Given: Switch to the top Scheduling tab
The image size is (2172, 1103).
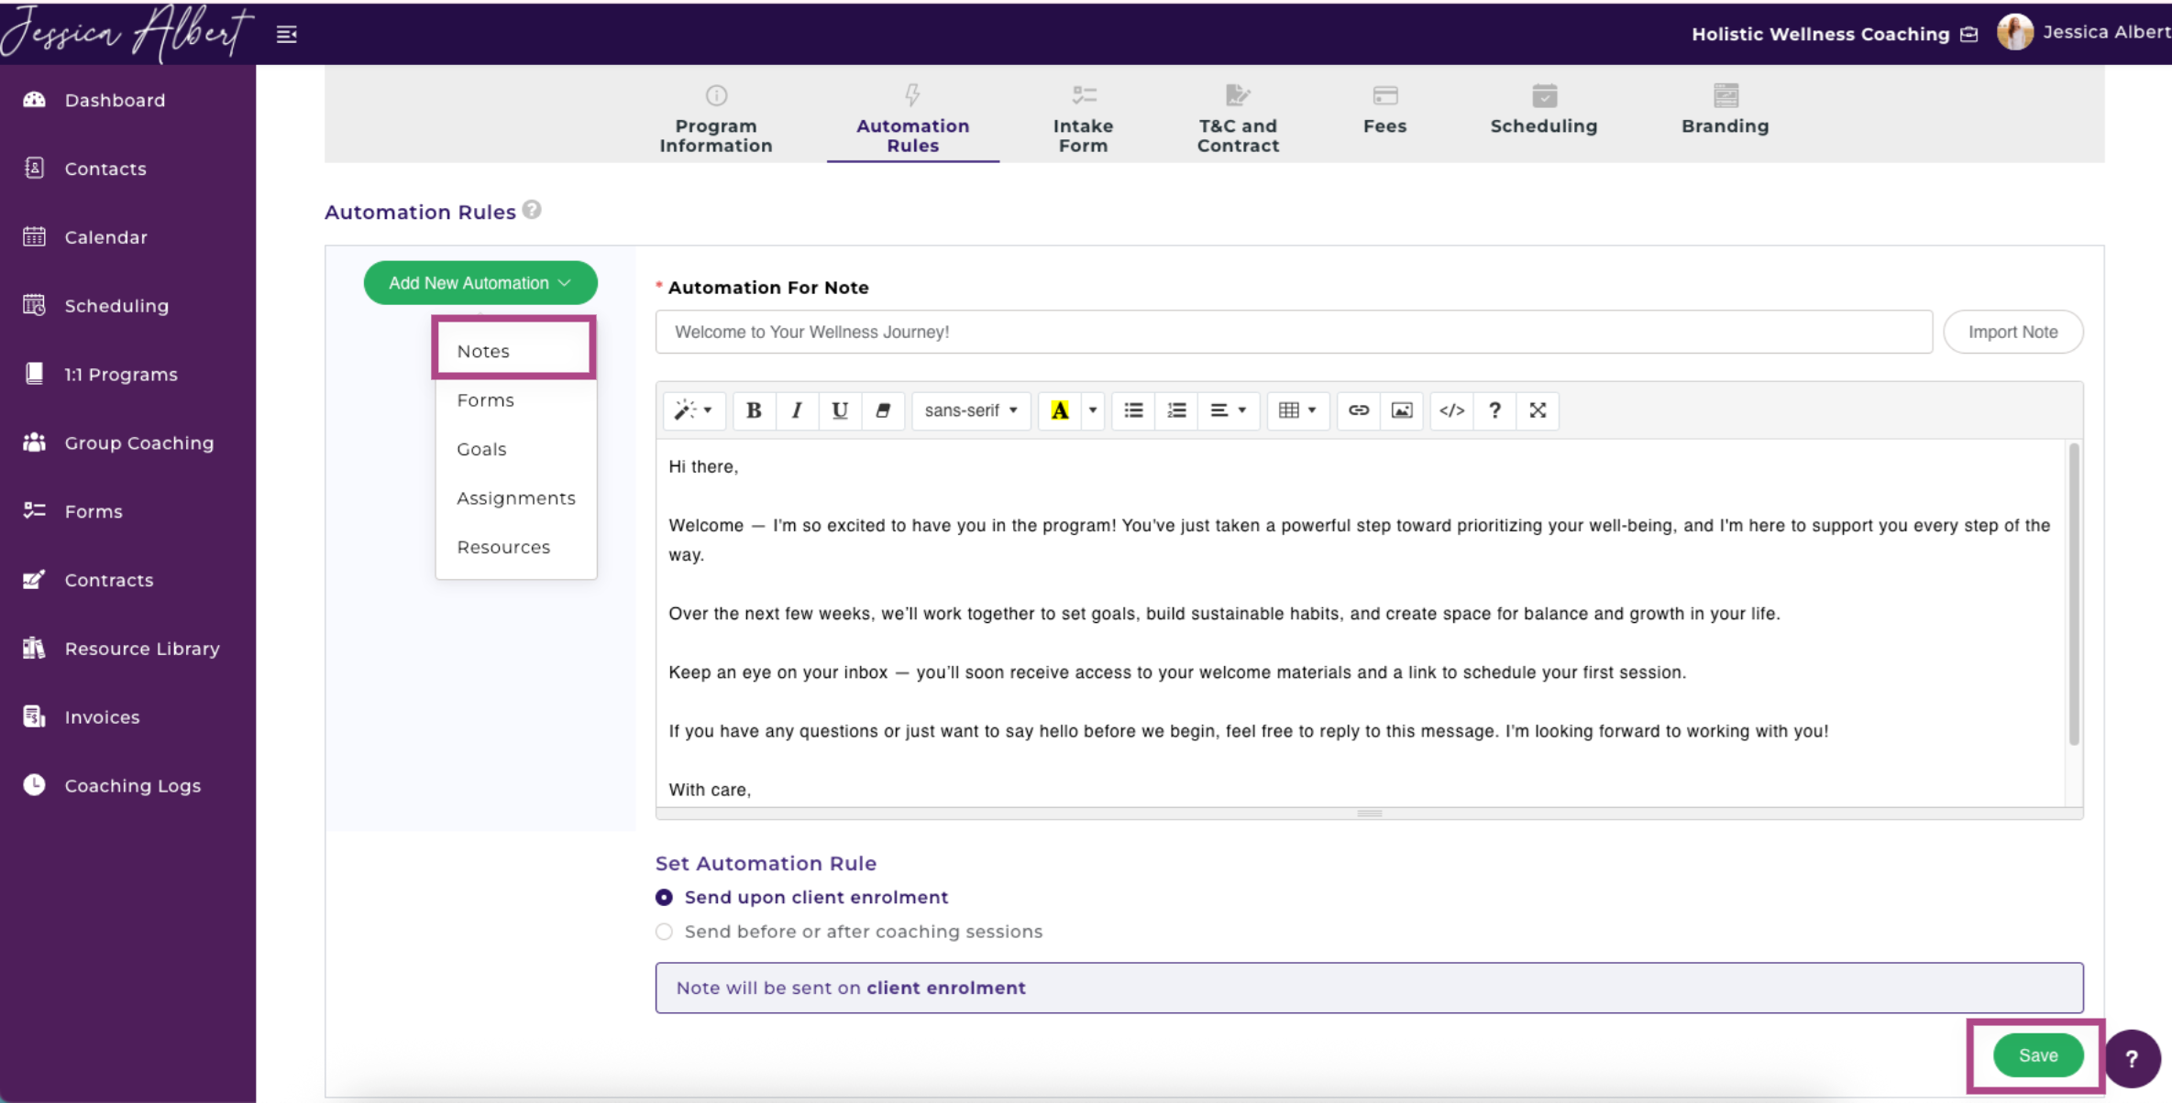Looking at the screenshot, I should pos(1544,111).
